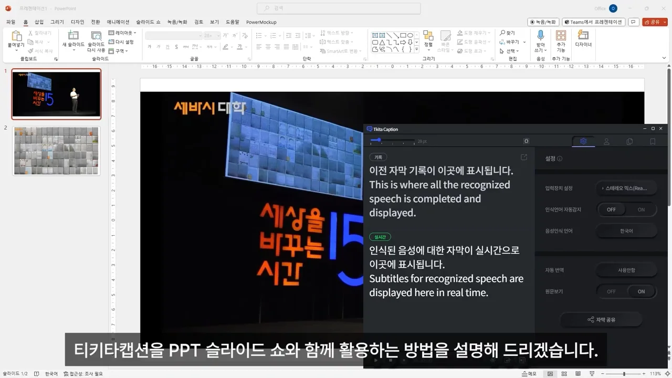Adjust the Tkita Caption font size slider
This screenshot has height=378, width=672.
click(392, 141)
